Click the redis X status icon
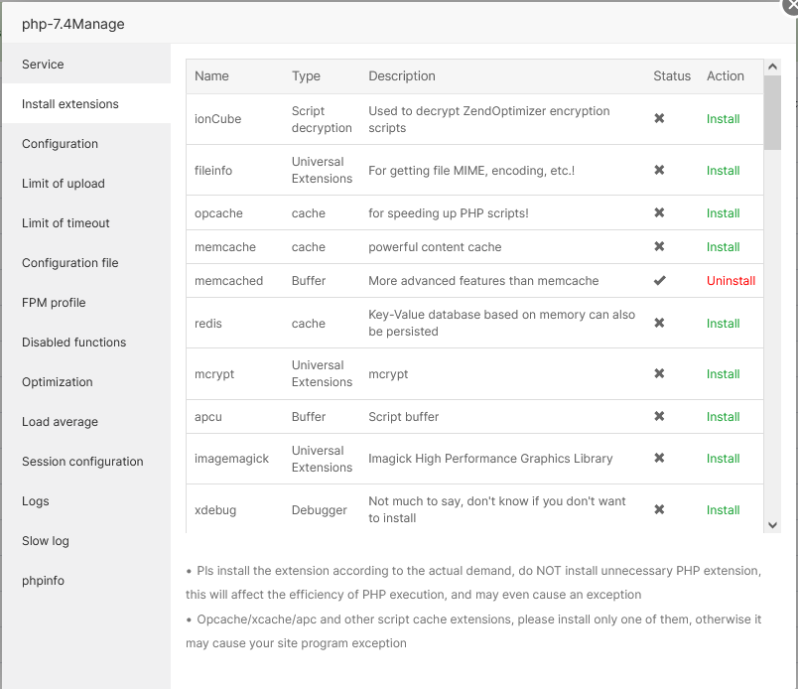Image resolution: width=798 pixels, height=689 pixels. 659,324
